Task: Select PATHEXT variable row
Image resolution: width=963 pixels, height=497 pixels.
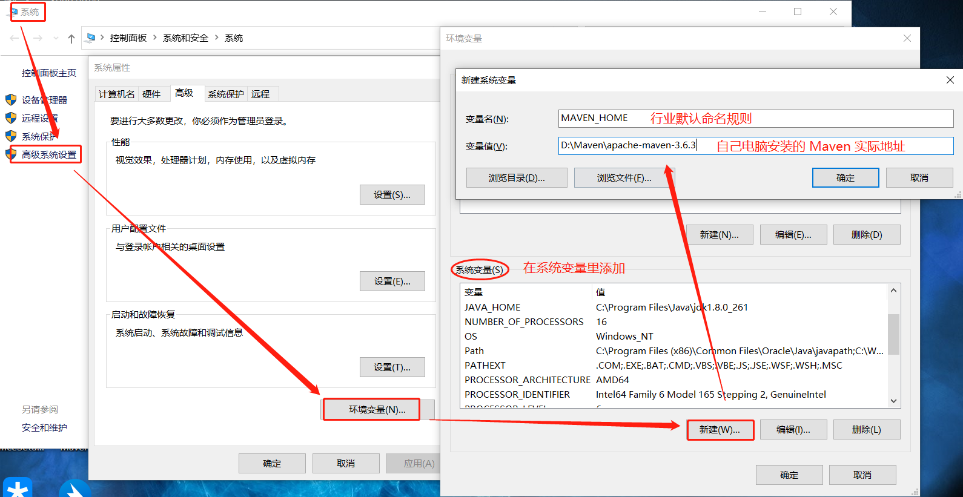Action: (673, 365)
